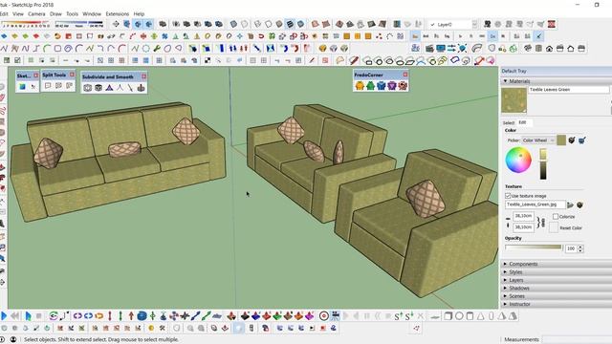Viewport: 612px width, 344px height.
Task: Switch to the Edit tab in Materials
Action: click(522, 122)
